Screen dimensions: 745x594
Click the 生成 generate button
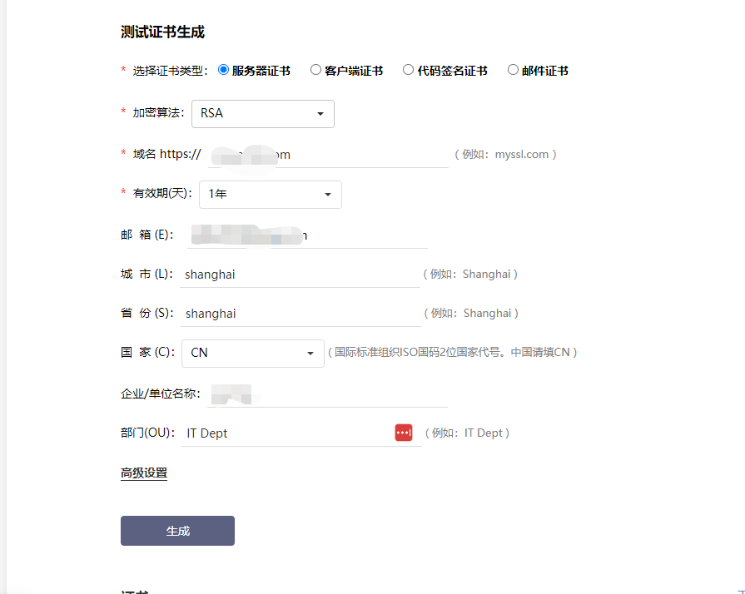177,531
